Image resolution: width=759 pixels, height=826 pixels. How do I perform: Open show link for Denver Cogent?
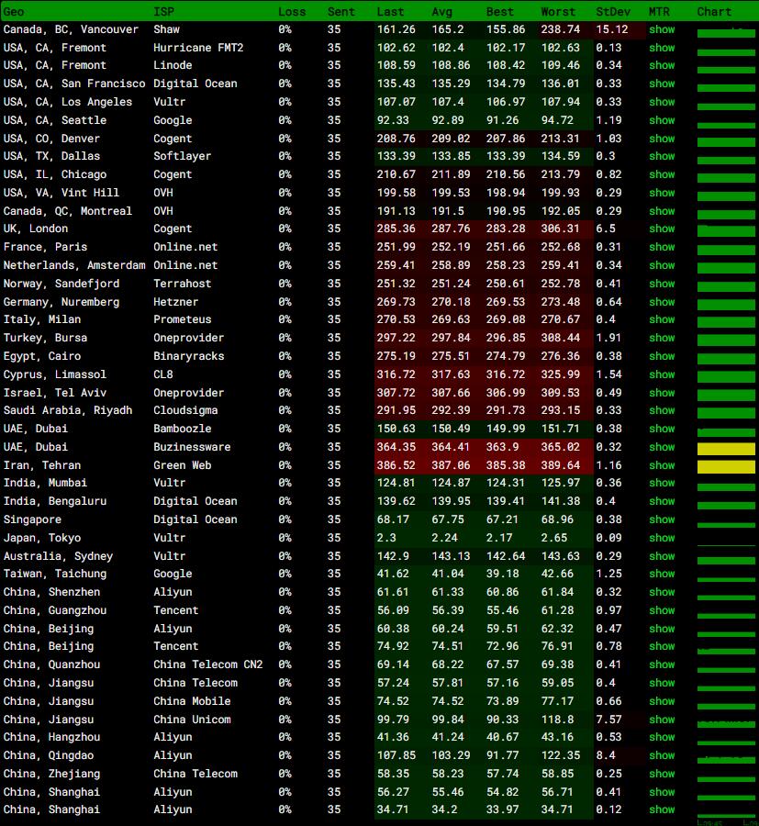tap(662, 140)
